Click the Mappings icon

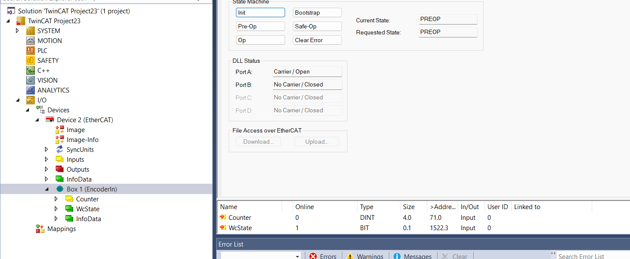coord(40,229)
